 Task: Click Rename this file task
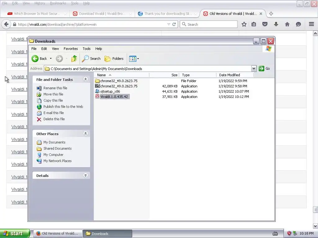[55, 88]
